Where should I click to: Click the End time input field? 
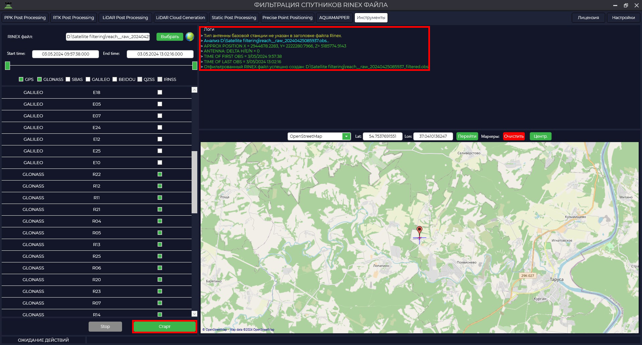click(x=160, y=54)
